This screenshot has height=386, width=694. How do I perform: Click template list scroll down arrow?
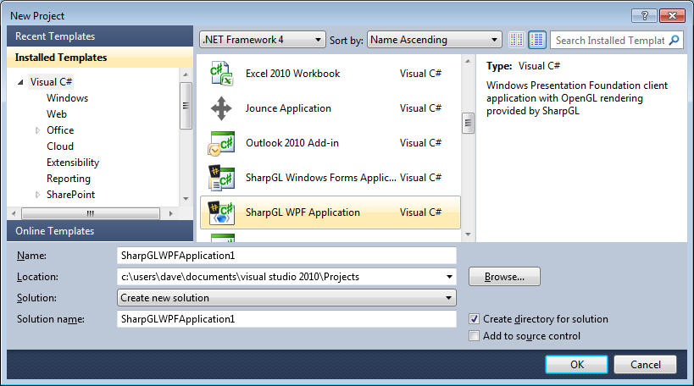coord(468,234)
